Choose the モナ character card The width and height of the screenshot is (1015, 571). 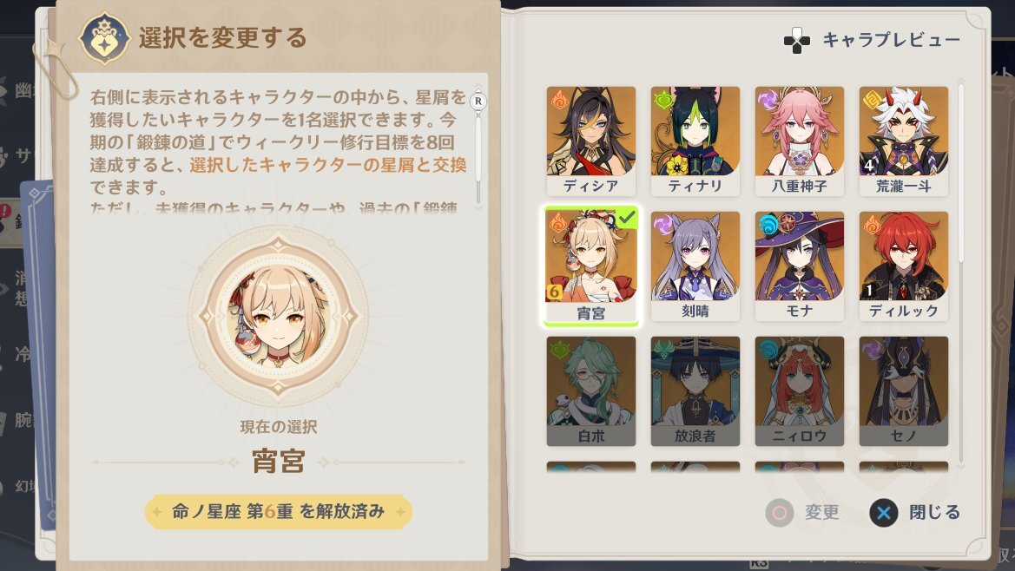(799, 266)
